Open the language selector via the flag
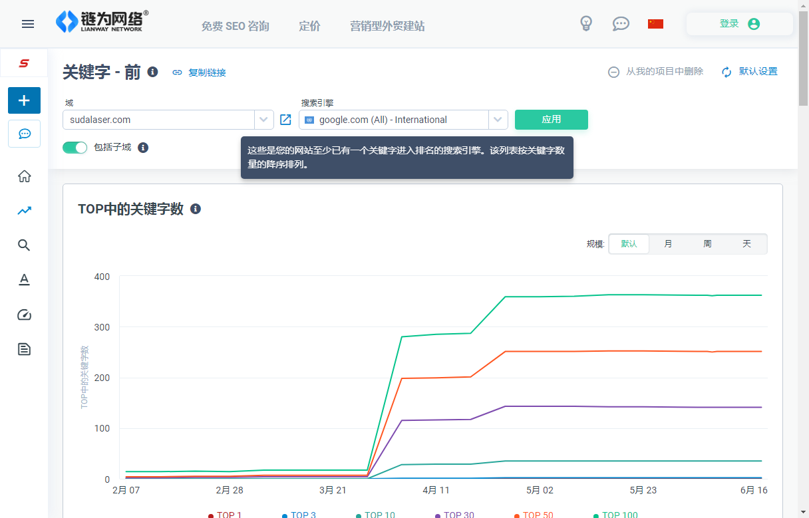The image size is (809, 518). (x=655, y=24)
